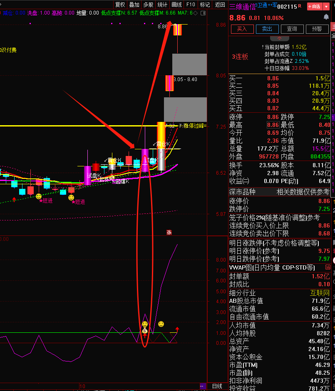Click the stock code 002115
The width and height of the screenshot is (335, 391).
click(x=287, y=7)
